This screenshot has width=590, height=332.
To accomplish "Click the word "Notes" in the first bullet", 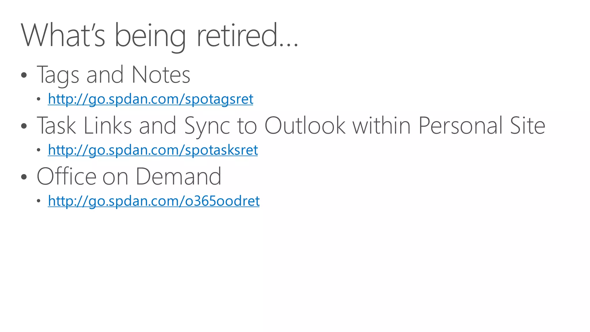I will [161, 75].
